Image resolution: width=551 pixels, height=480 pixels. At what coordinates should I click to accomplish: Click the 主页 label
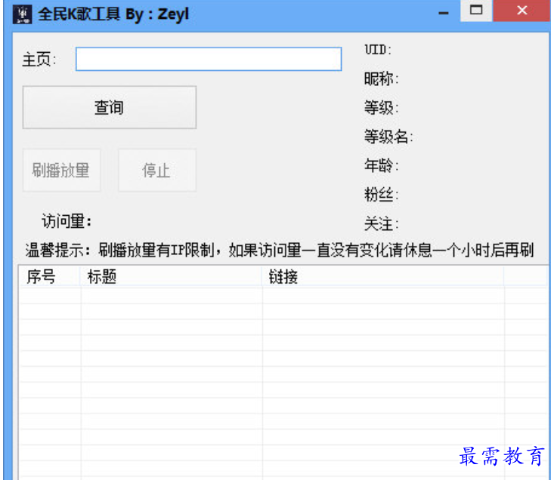39,60
